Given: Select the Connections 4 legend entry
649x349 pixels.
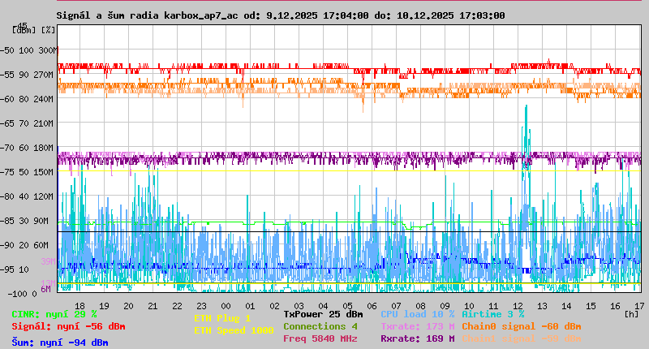Looking at the screenshot, I should [x=320, y=326].
